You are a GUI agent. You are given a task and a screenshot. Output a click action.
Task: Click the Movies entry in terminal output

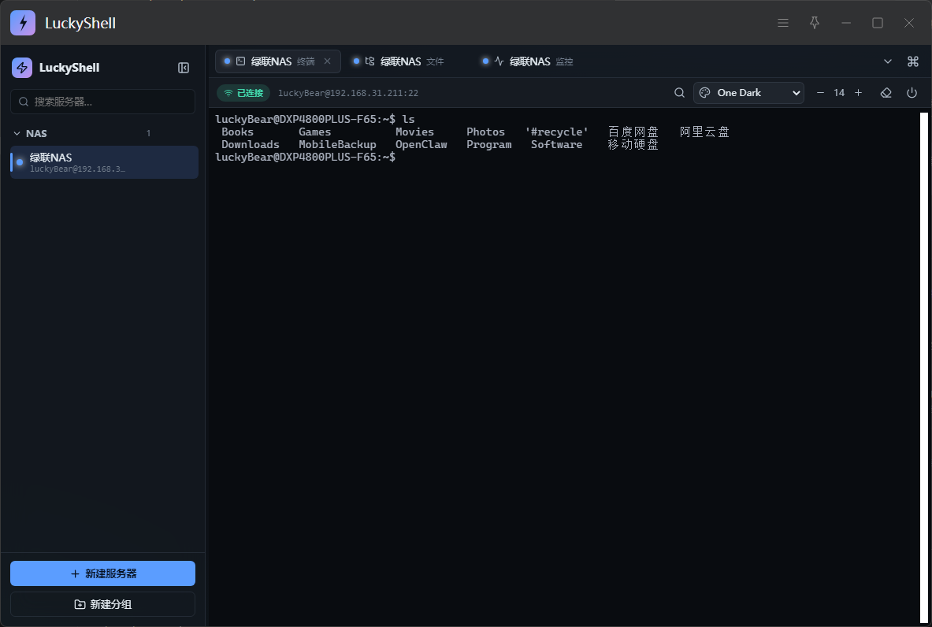click(414, 132)
